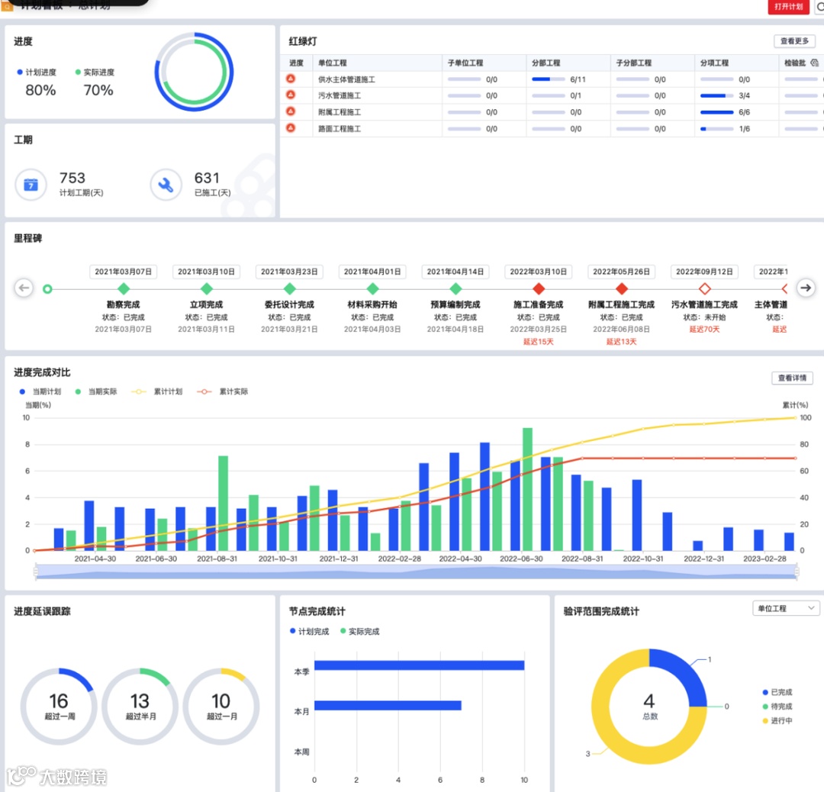The height and width of the screenshot is (792, 824).
Task: Click the chart date range zoom slider
Action: point(417,571)
